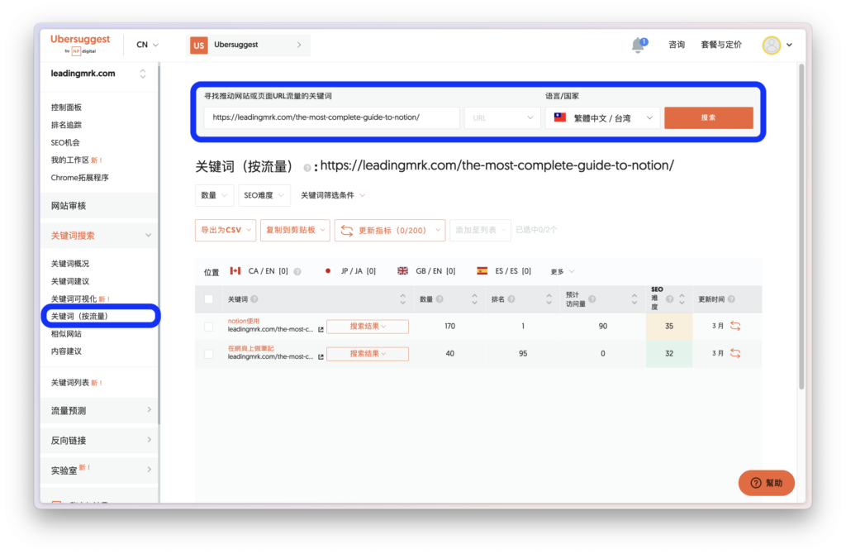
Task: Click help icon next to CA / EN location
Action: tap(297, 271)
